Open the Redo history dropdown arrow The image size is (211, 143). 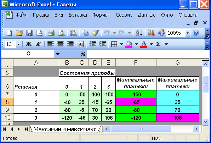click(129, 33)
